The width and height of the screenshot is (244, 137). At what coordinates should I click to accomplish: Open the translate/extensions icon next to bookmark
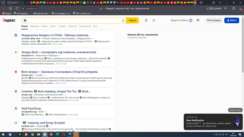click(234, 8)
